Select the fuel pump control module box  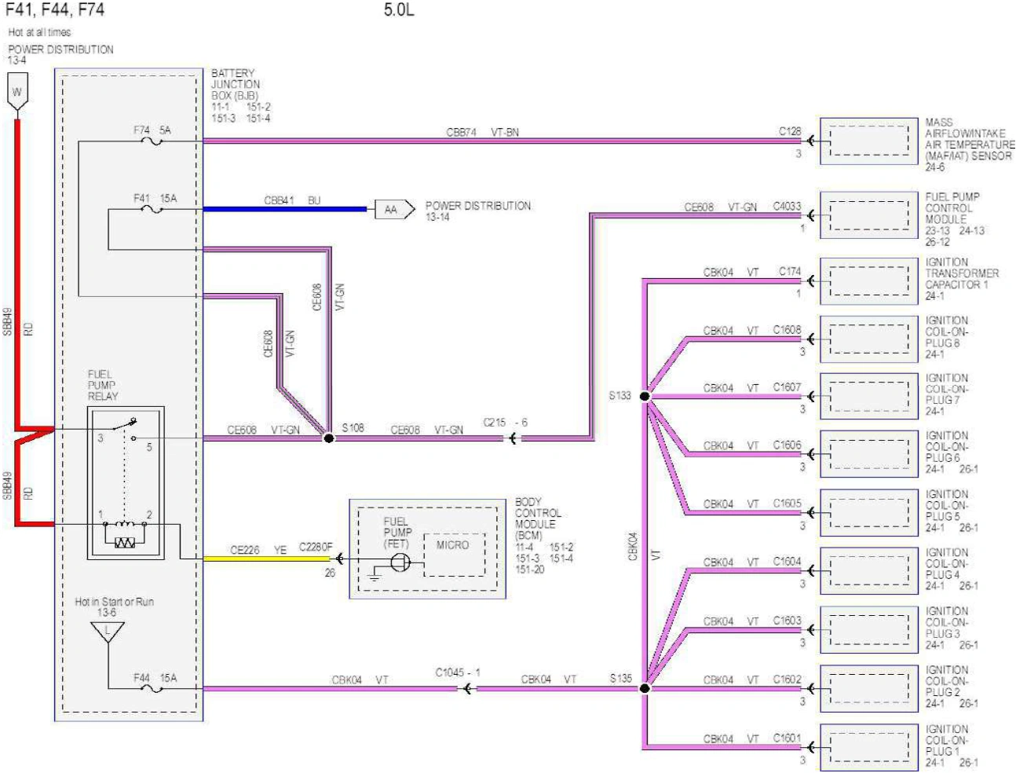click(869, 214)
